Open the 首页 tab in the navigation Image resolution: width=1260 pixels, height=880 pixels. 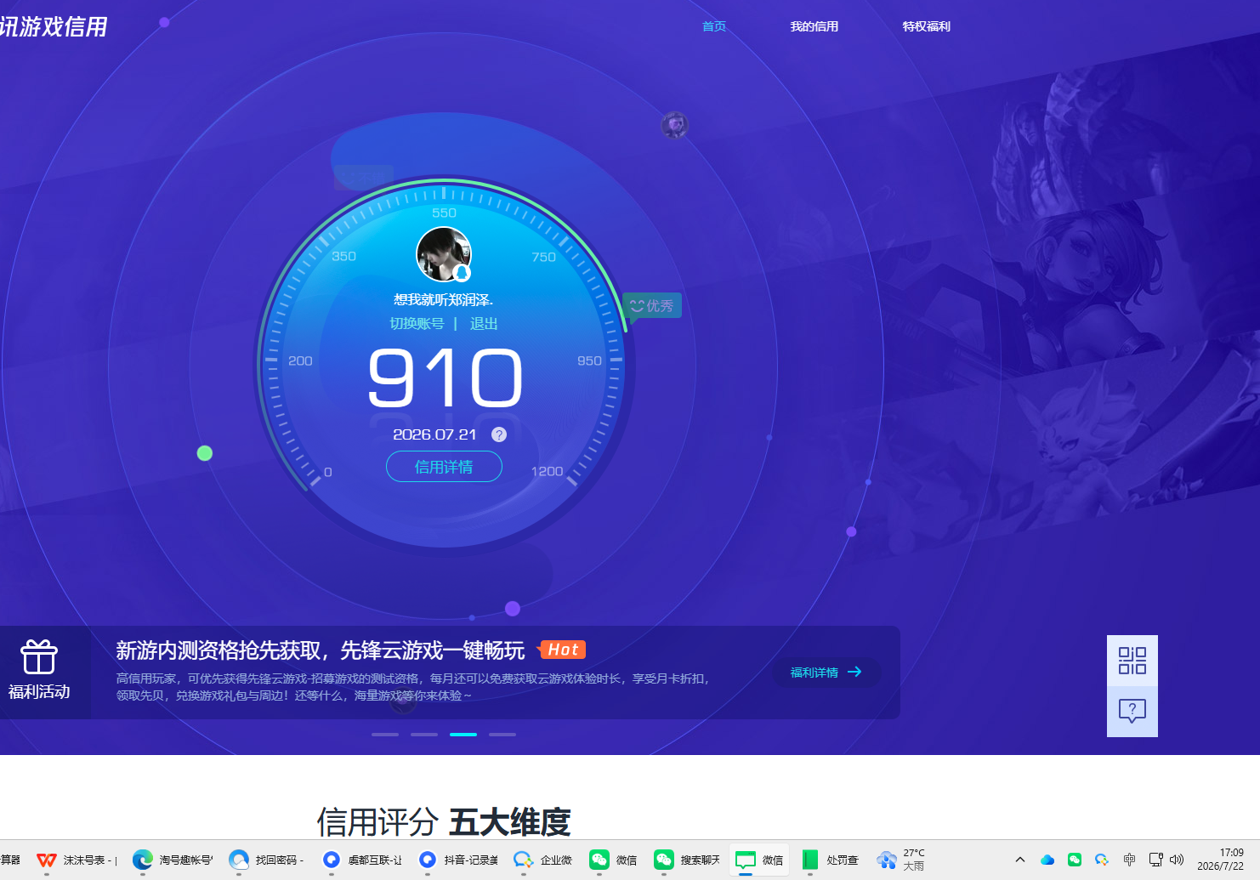click(713, 26)
